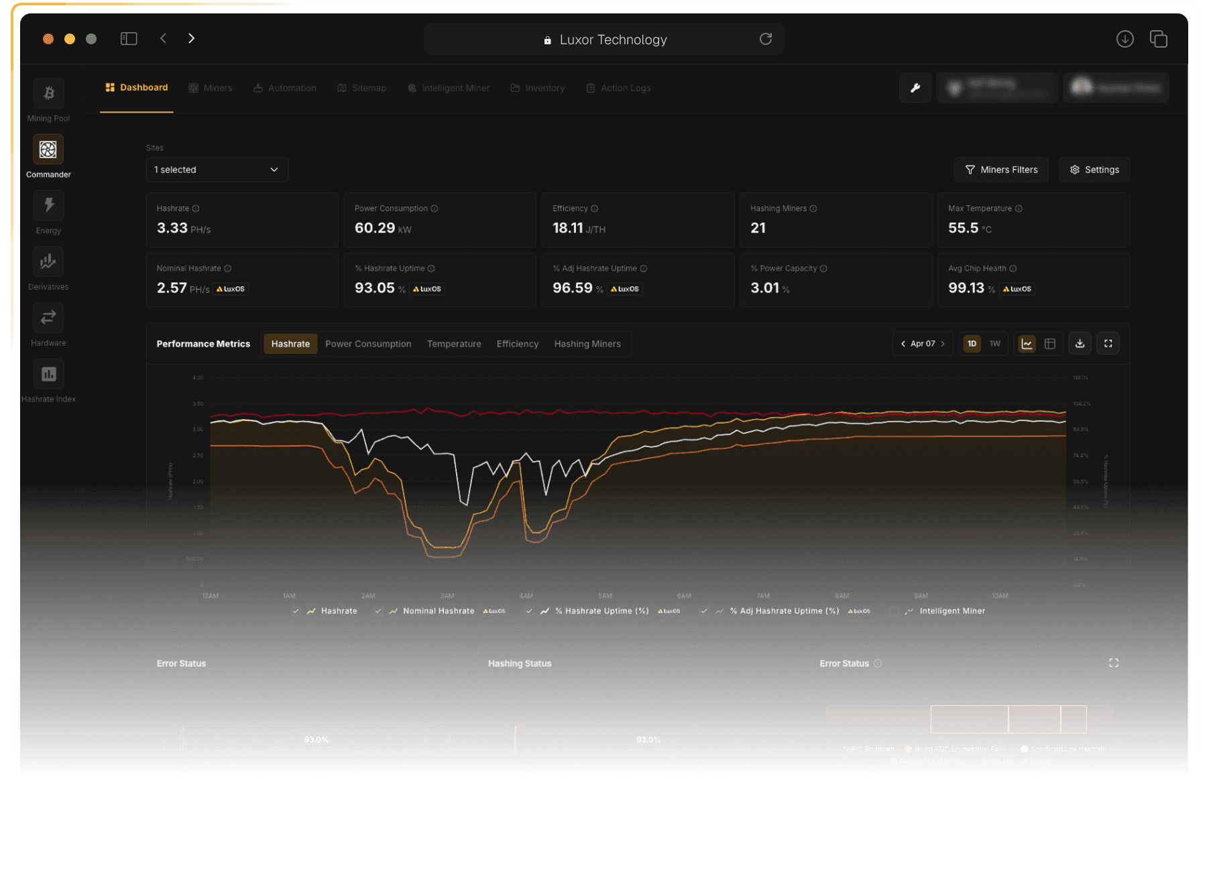This screenshot has height=885, width=1211.
Task: Enable the Intelligent Miner legend checkbox
Action: coord(894,611)
